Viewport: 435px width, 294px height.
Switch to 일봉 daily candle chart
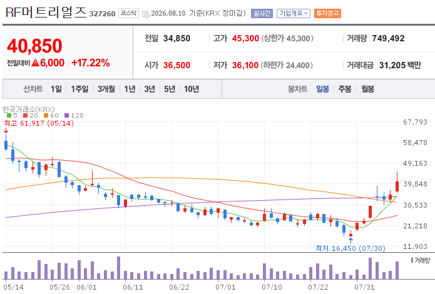point(322,89)
